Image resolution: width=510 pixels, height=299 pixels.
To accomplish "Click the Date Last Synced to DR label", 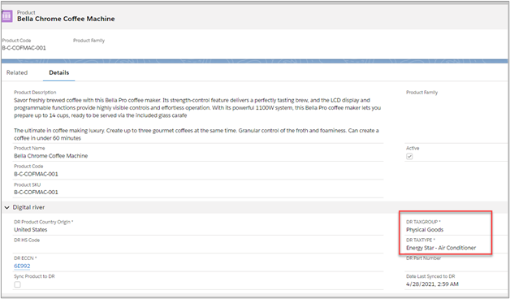I will [430, 276].
